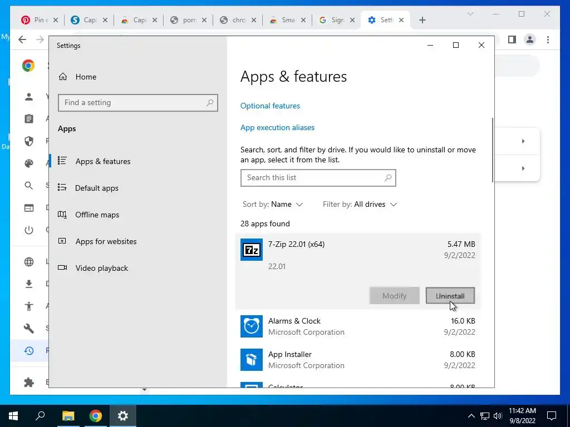This screenshot has height=427, width=570.
Task: Open Chrome Accessibility icon
Action: click(x=29, y=306)
